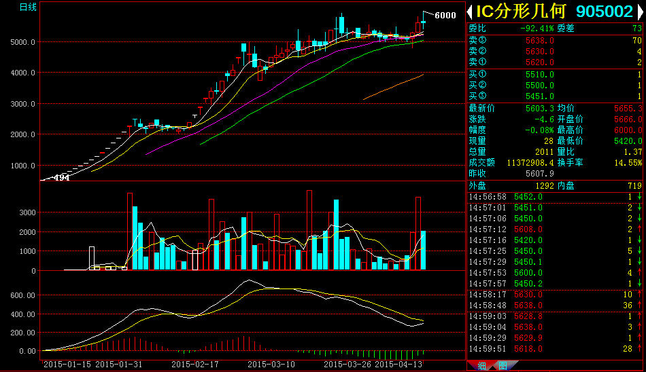Click the left arrow beside IC分形几何 title
The width and height of the screenshot is (646, 372).
[x=470, y=12]
